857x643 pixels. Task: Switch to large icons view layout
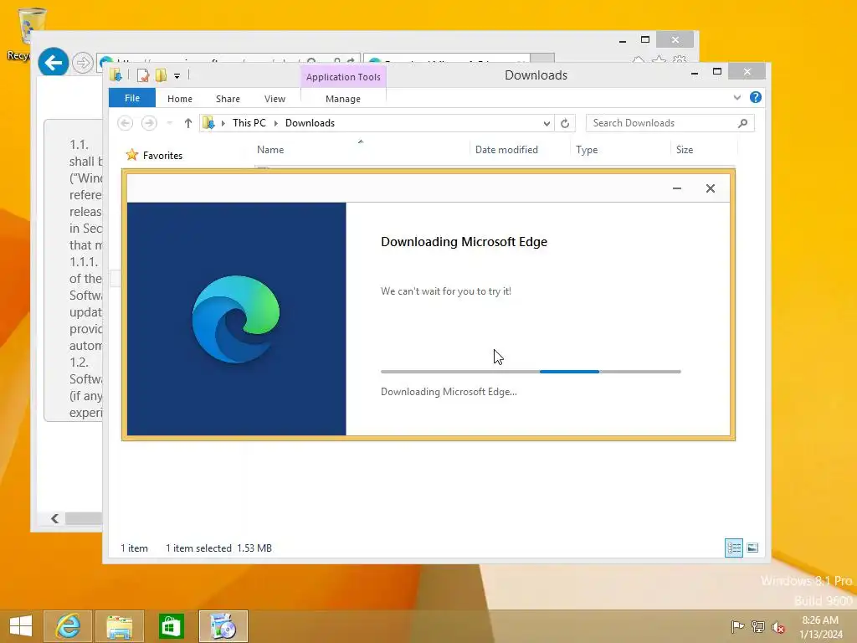pyautogui.click(x=752, y=548)
